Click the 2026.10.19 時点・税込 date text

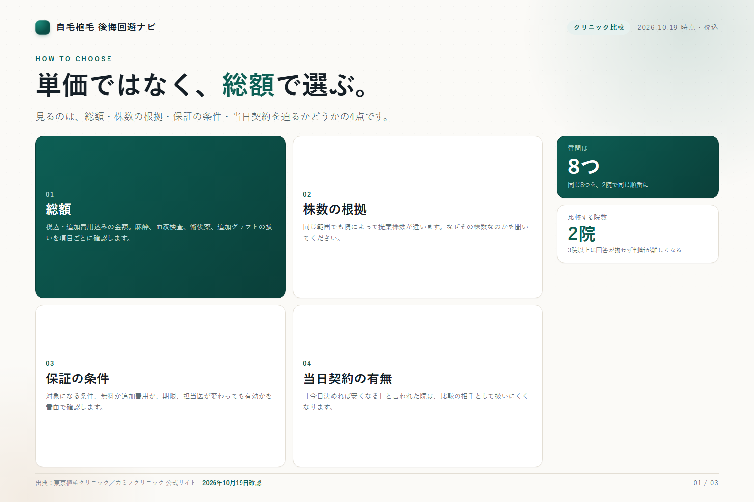tap(677, 27)
